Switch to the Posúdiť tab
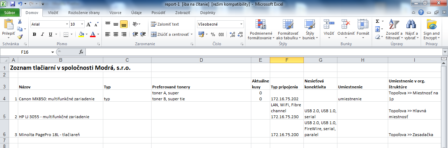The image size is (448, 148). tap(158, 13)
